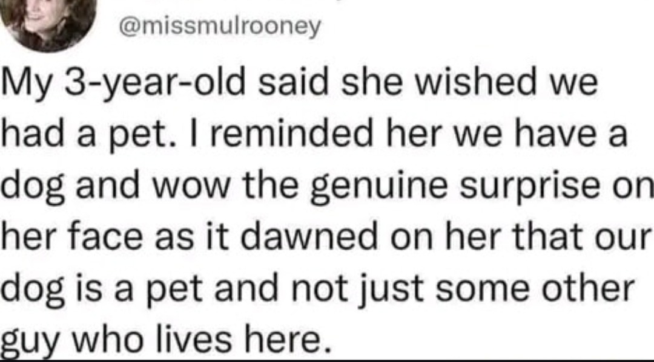Open the profile avatar photo
Viewport: 654px width, 362px height.
click(48, 23)
